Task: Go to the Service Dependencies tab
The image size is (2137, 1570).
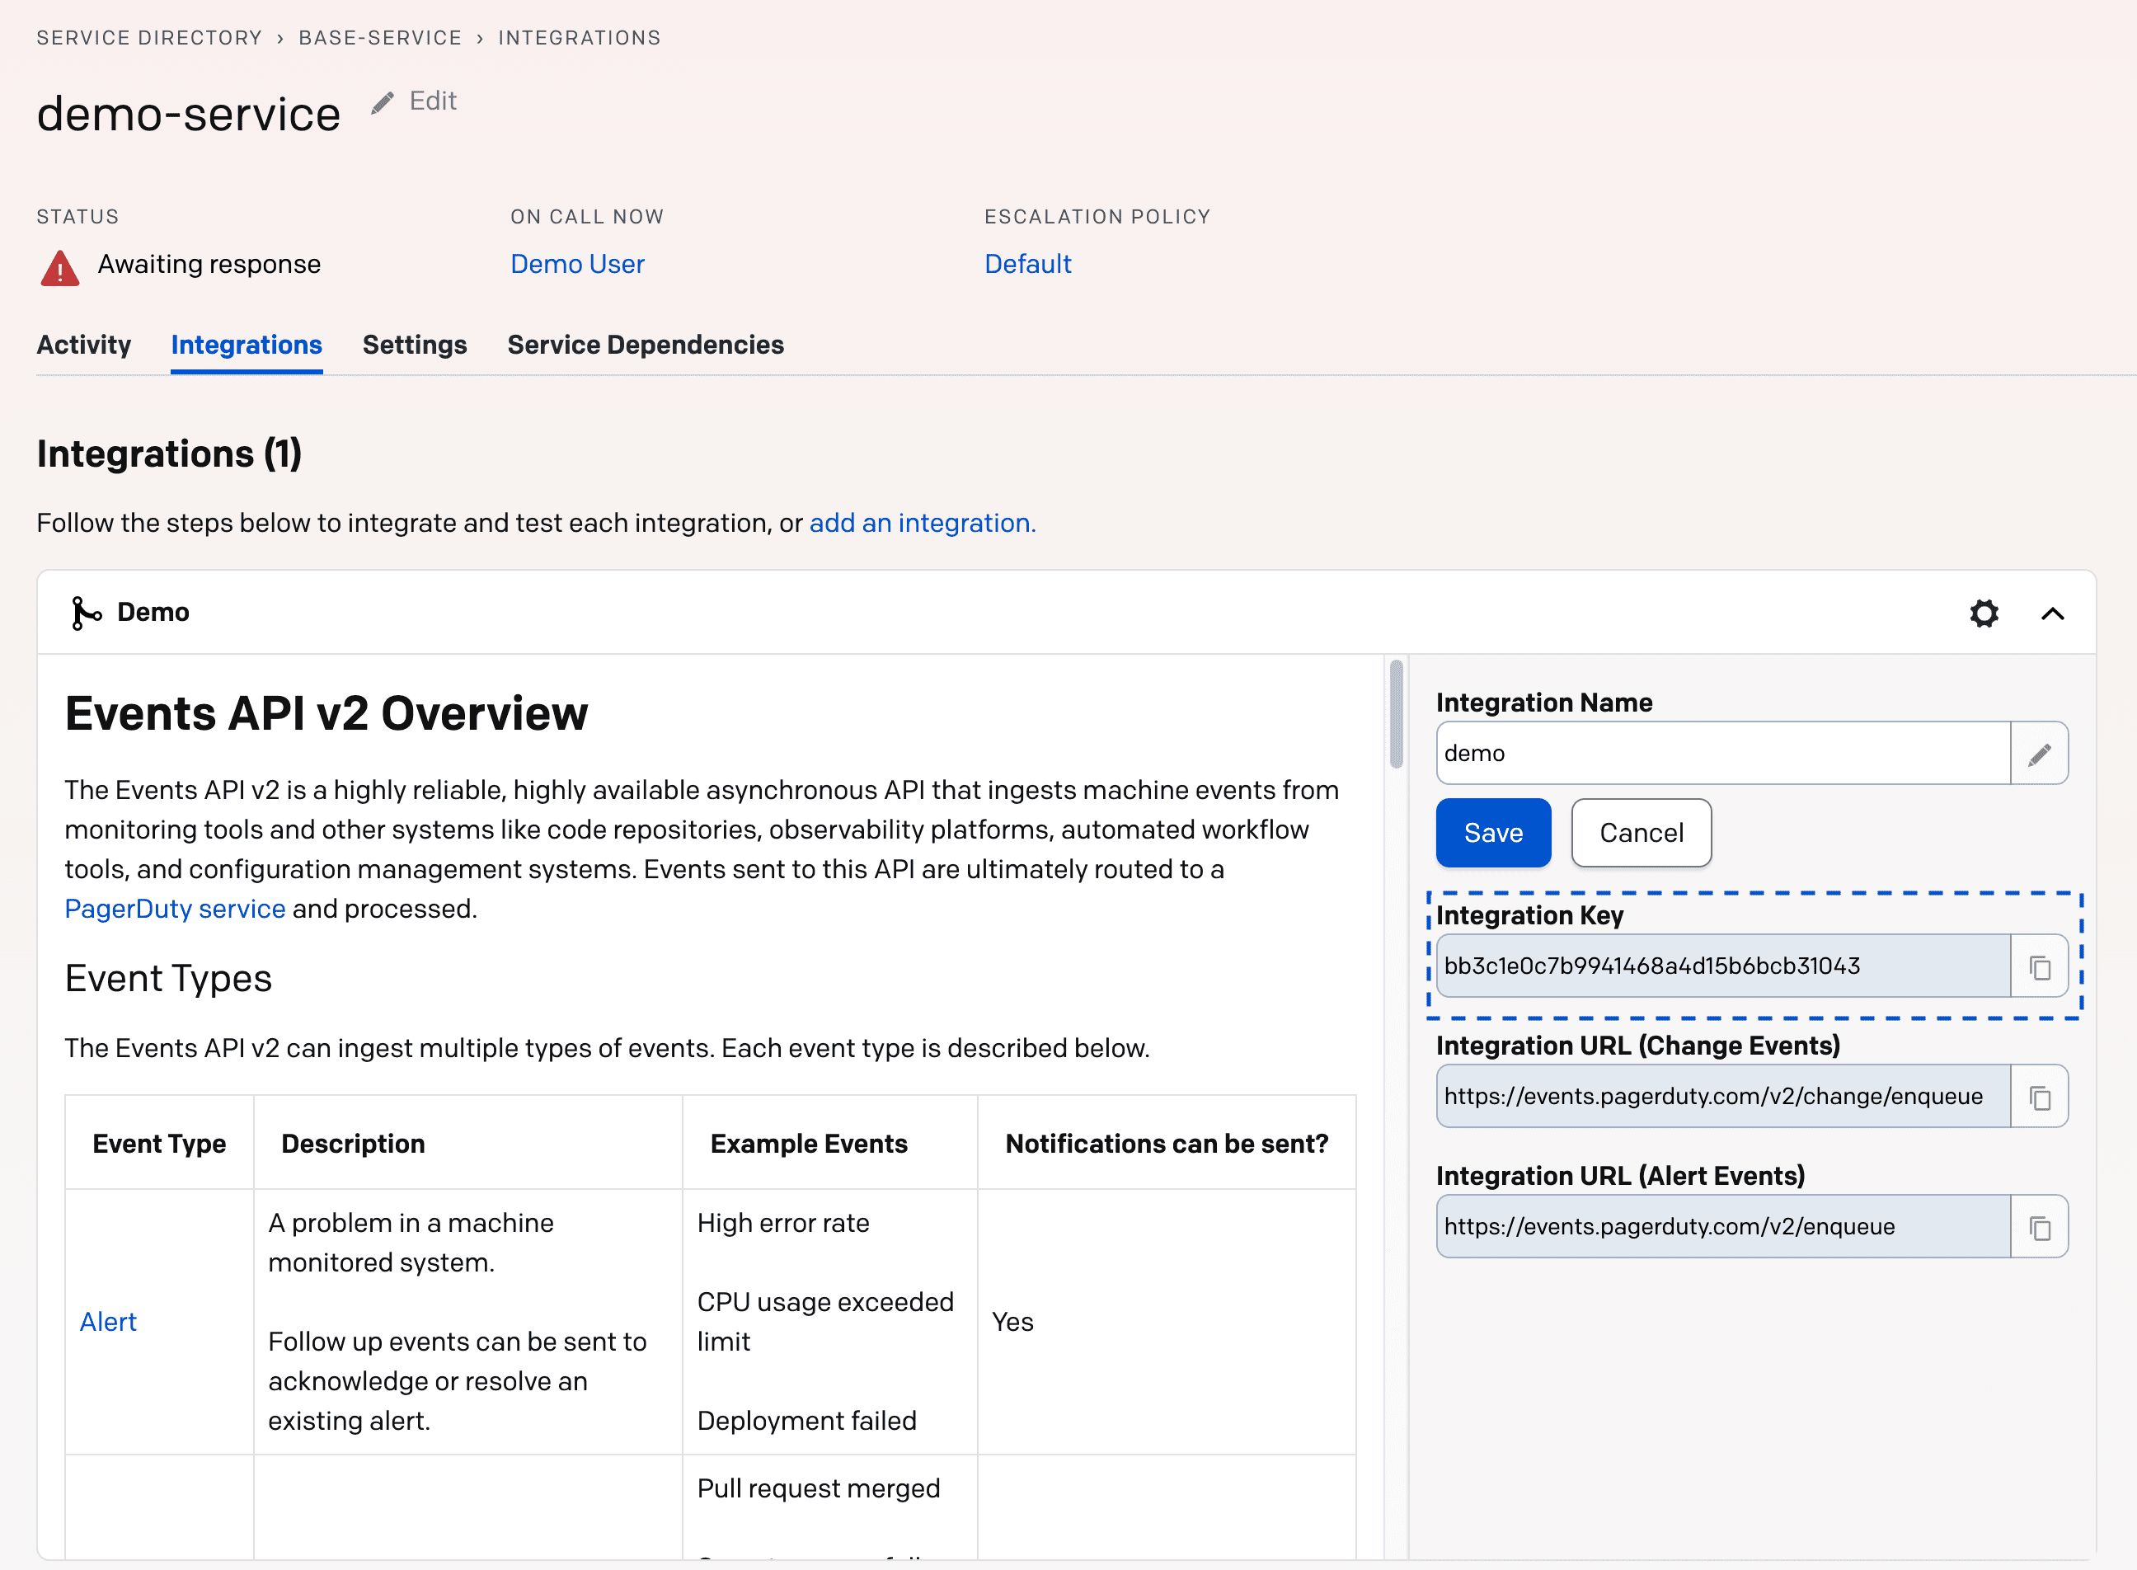Action: pos(646,345)
